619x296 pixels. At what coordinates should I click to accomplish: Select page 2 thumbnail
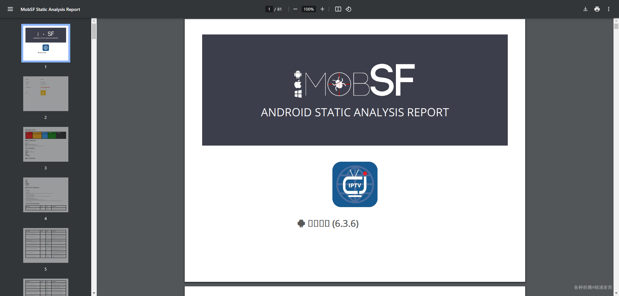[x=46, y=94]
